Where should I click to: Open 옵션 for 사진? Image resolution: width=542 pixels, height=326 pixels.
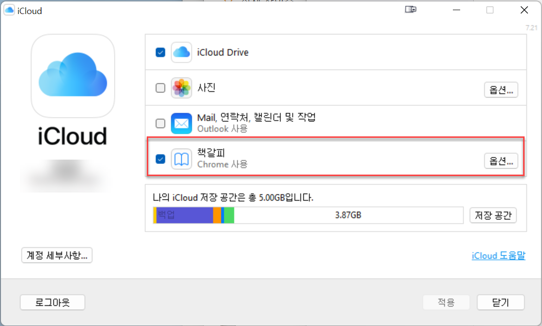point(501,90)
